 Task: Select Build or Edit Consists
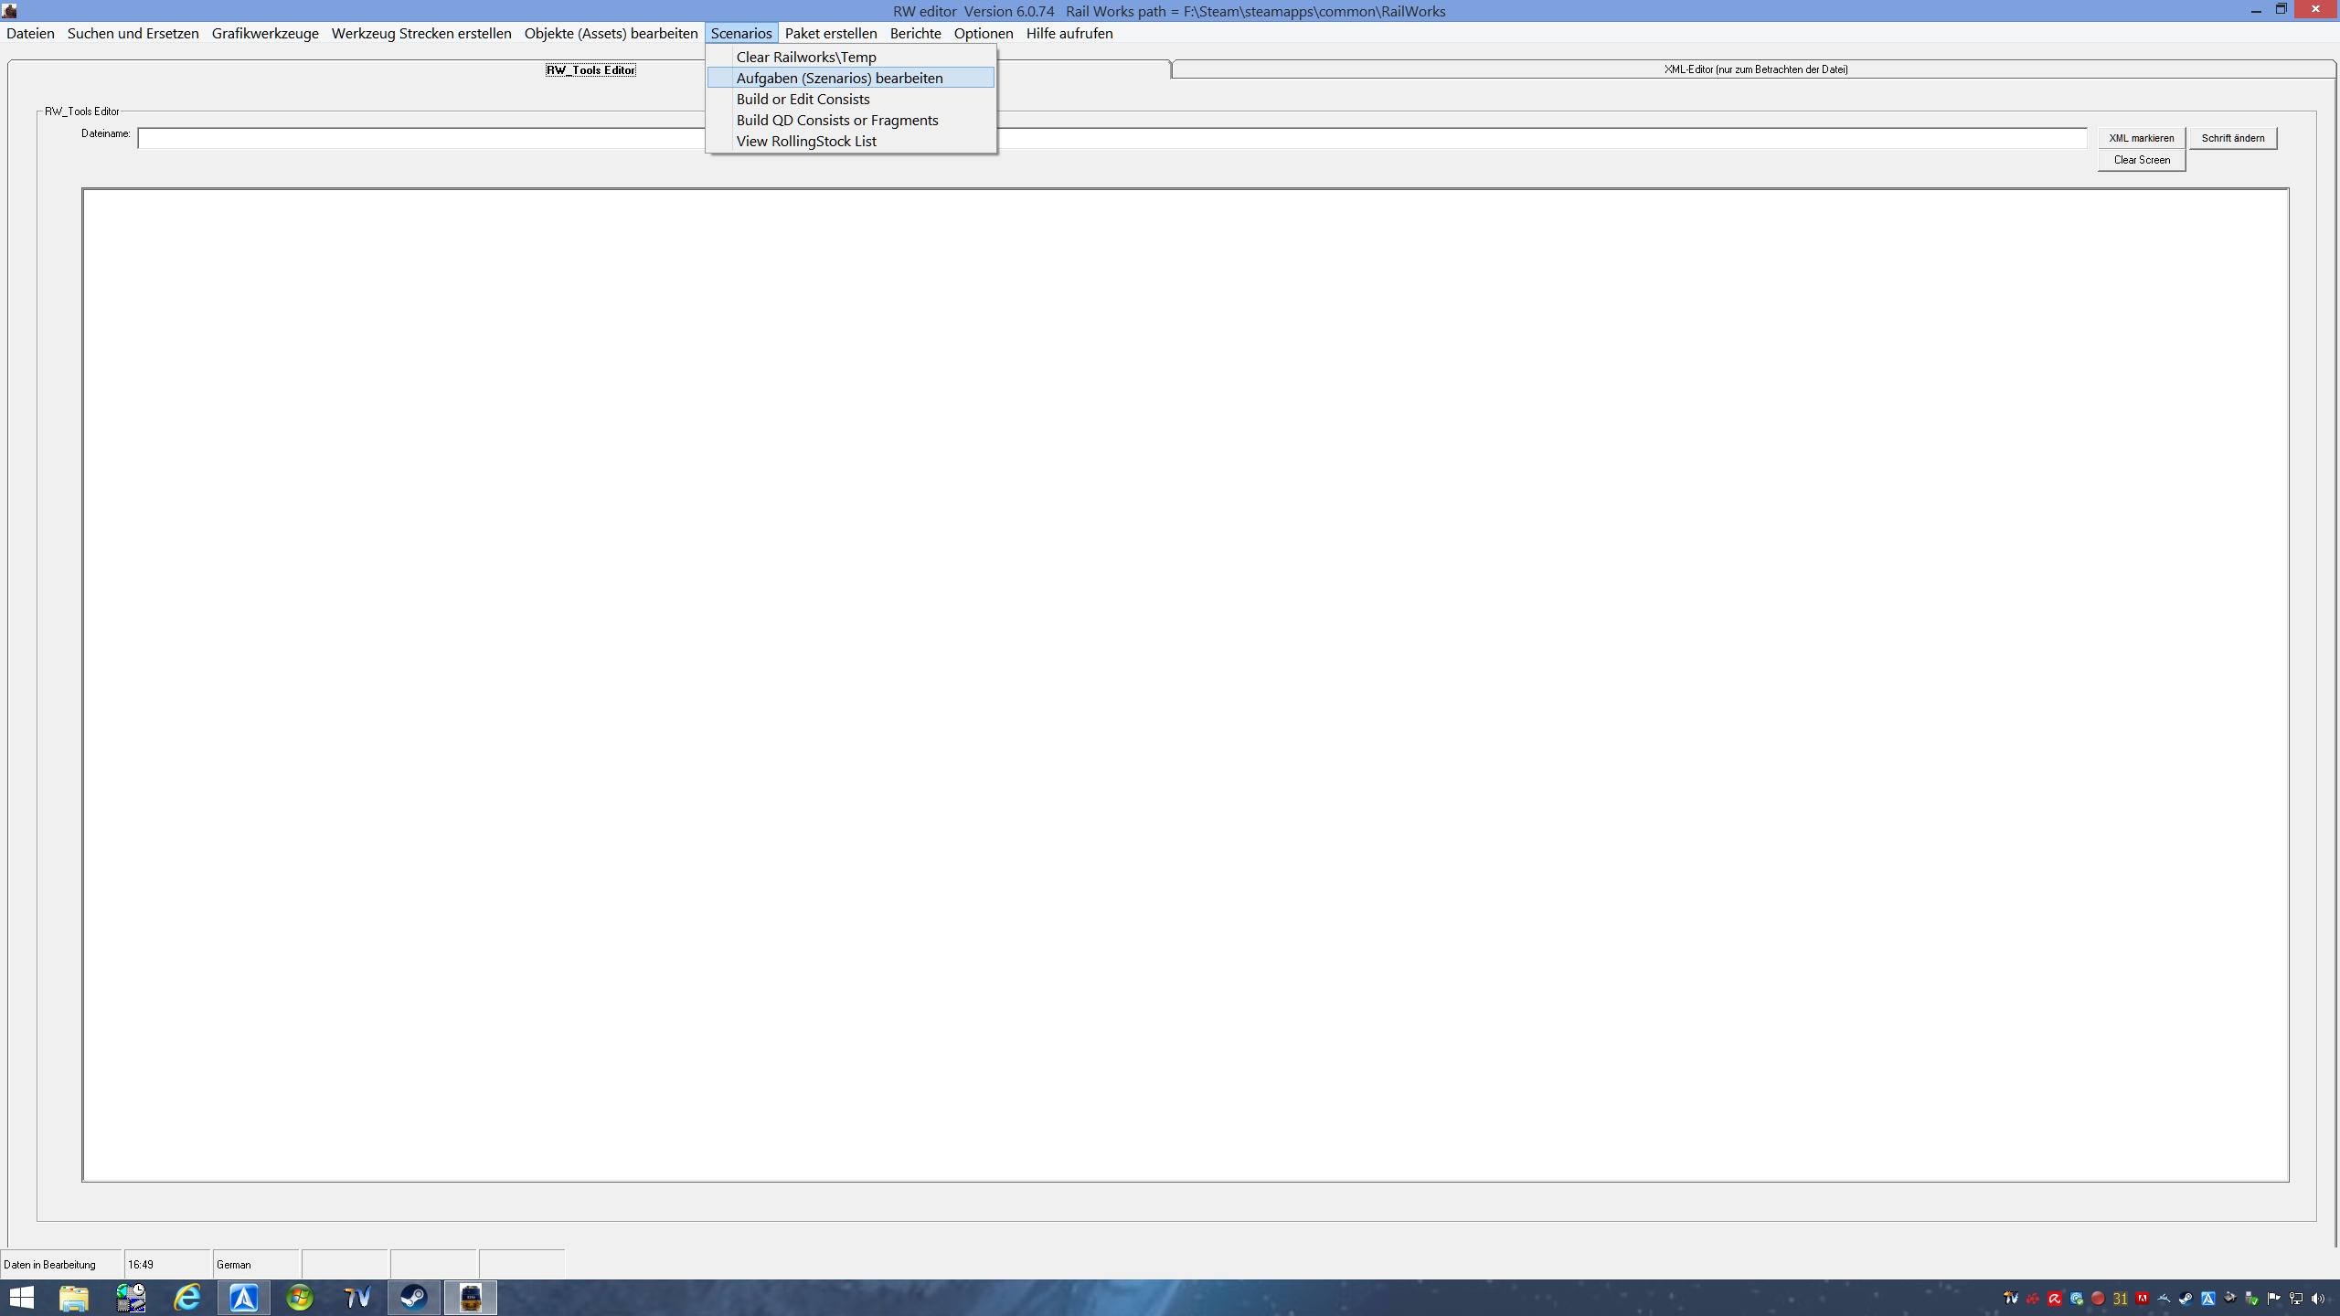pyautogui.click(x=803, y=99)
